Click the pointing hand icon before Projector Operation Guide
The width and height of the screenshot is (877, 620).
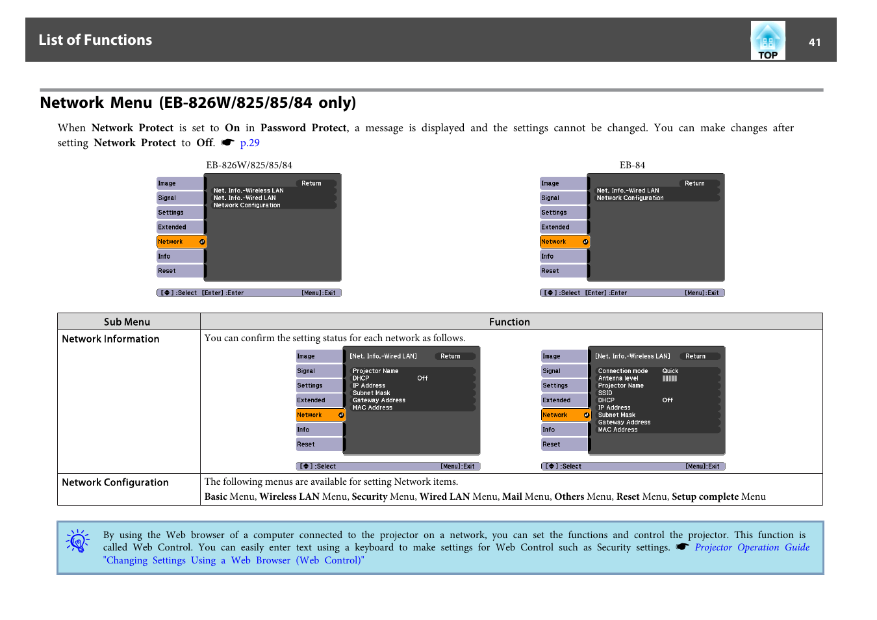pyautogui.click(x=682, y=547)
